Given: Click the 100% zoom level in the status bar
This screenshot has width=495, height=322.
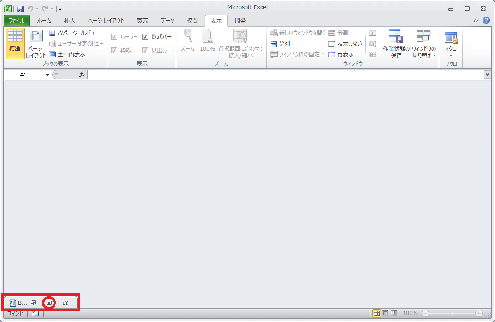Looking at the screenshot, I should tap(410, 313).
